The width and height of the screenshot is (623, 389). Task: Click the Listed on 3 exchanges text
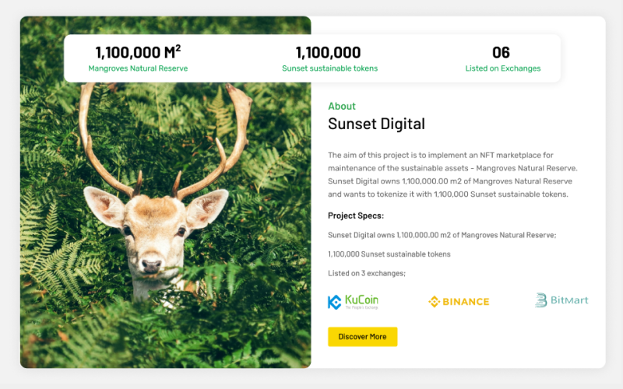367,273
